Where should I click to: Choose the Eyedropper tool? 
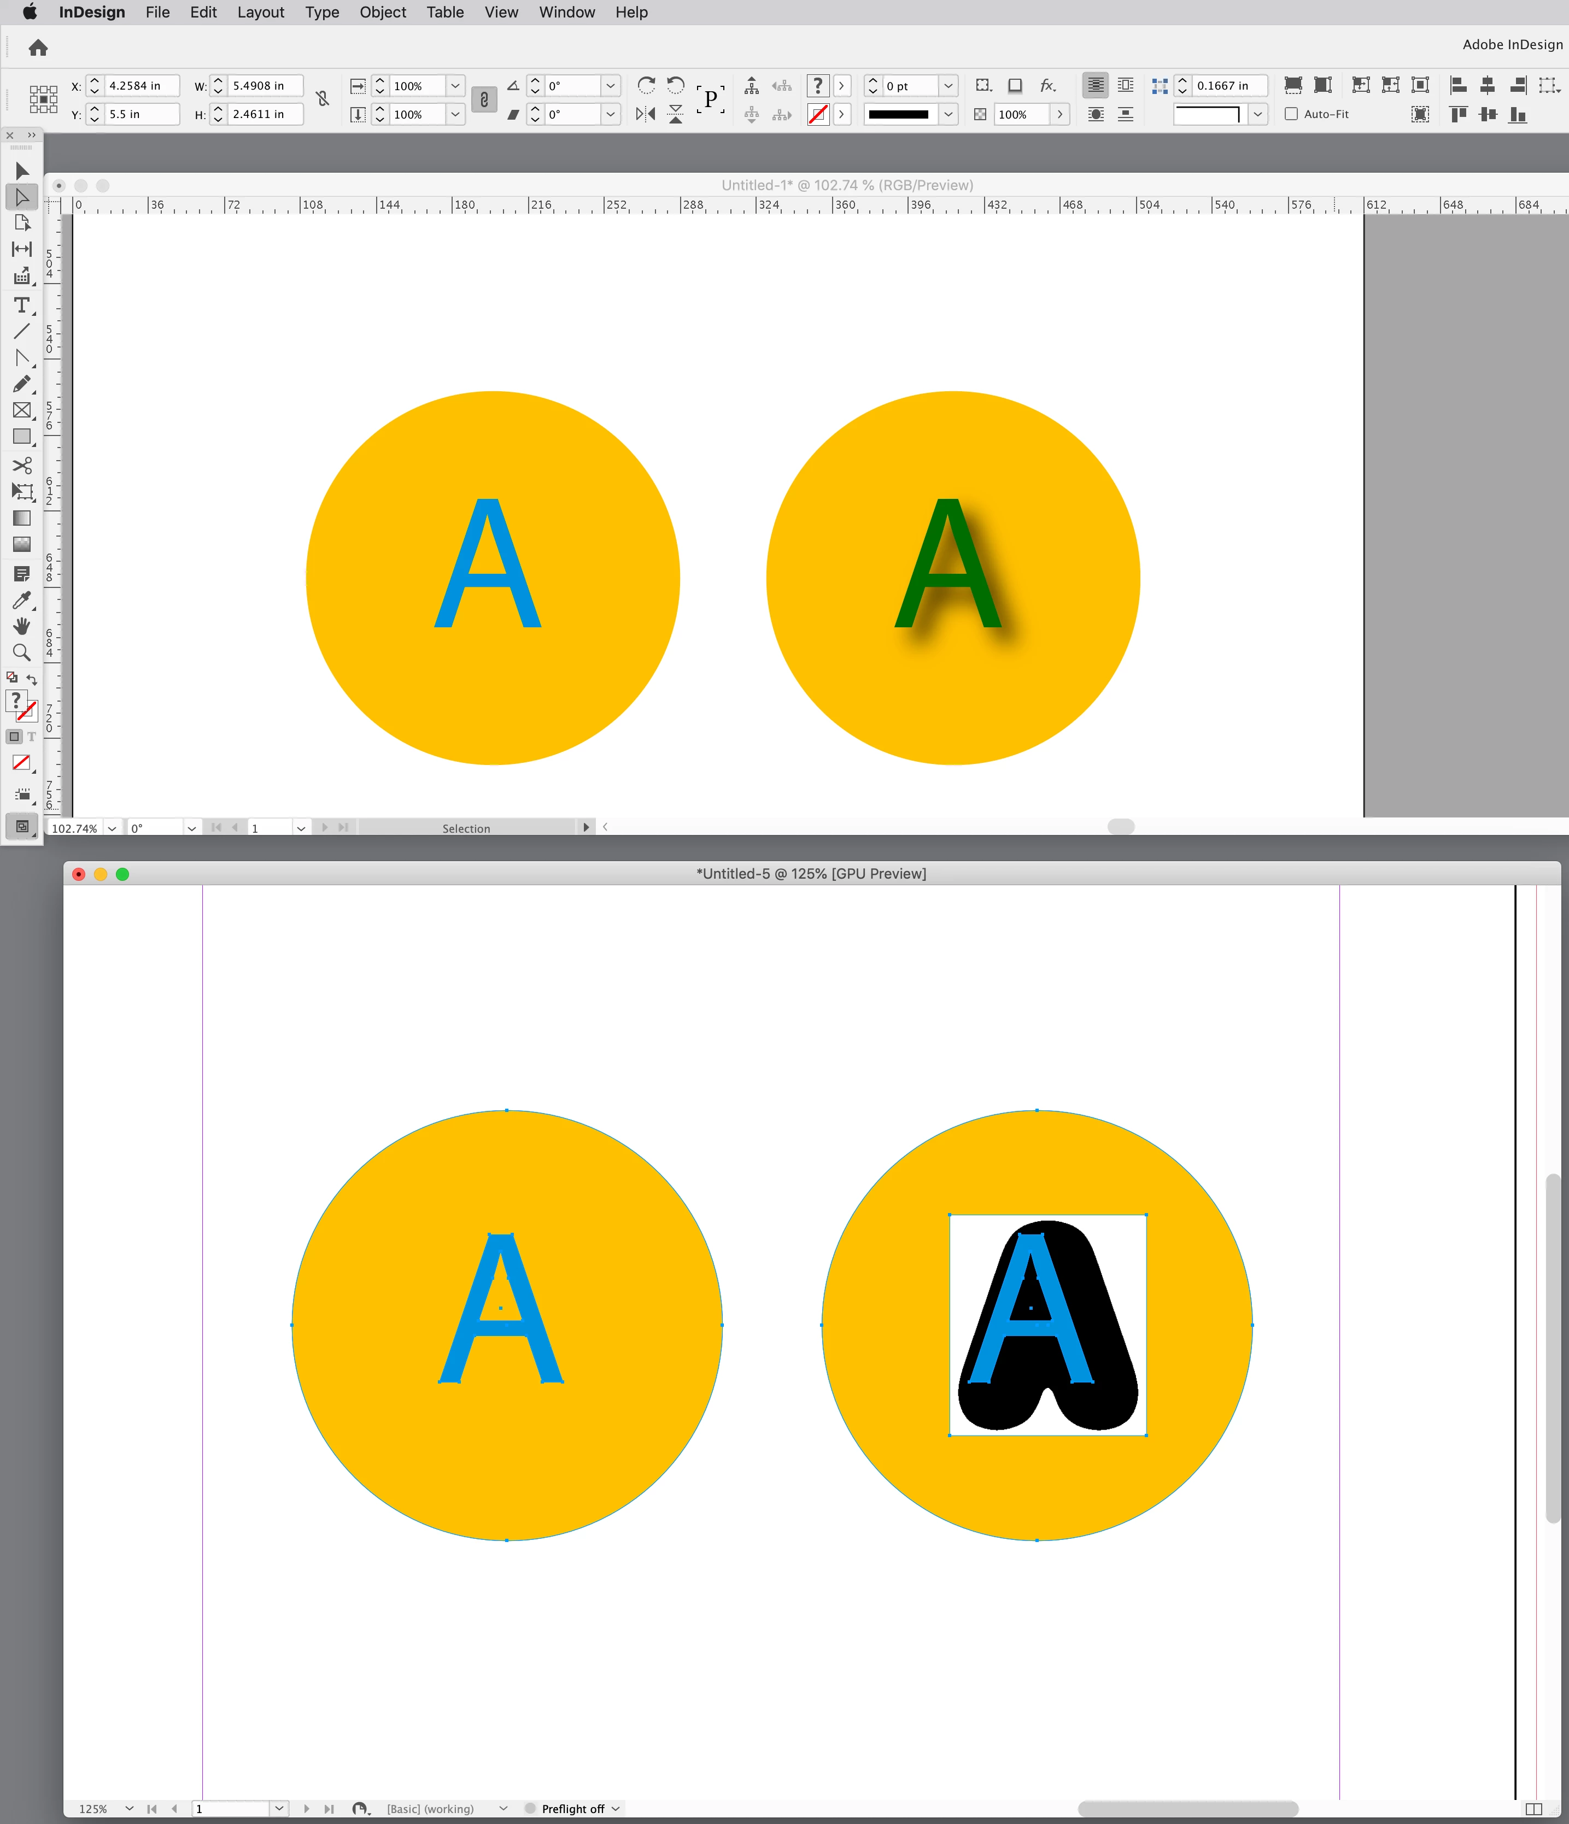click(x=21, y=599)
